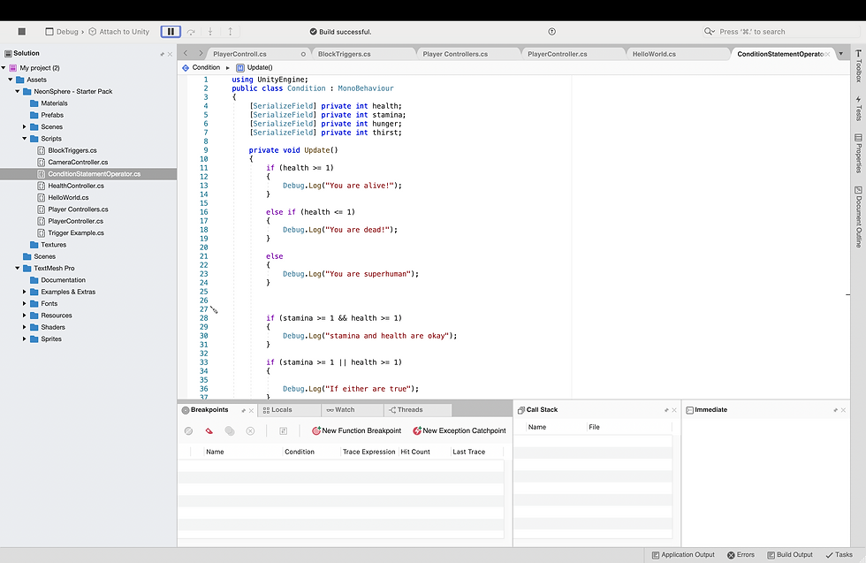The width and height of the screenshot is (866, 563).
Task: Click New Exception Catchpoint button
Action: click(459, 431)
